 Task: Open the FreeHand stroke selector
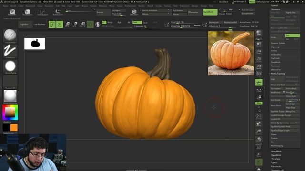10,51
